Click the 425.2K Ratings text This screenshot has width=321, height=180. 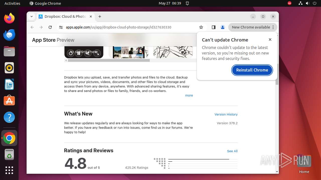point(137,167)
